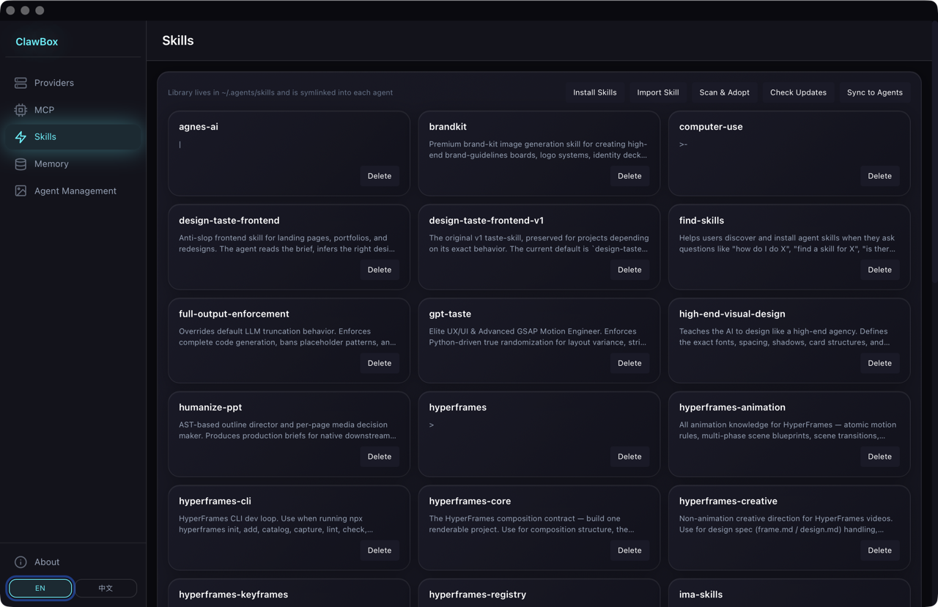
Task: Click the humanize-ppt description text
Action: pyautogui.click(x=289, y=430)
